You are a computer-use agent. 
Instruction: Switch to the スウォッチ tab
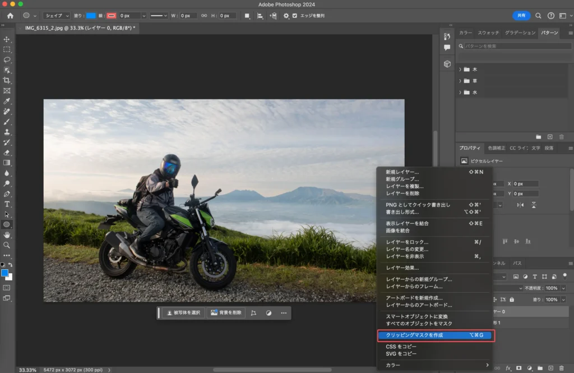(488, 33)
